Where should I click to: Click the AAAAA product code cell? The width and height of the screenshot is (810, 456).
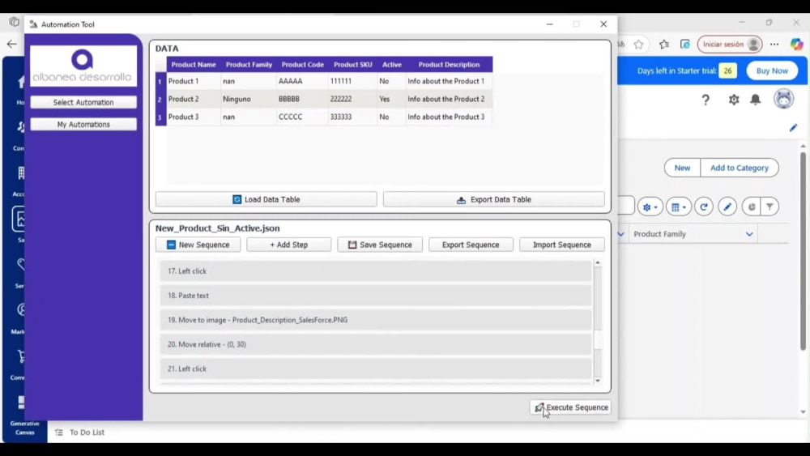pos(302,81)
